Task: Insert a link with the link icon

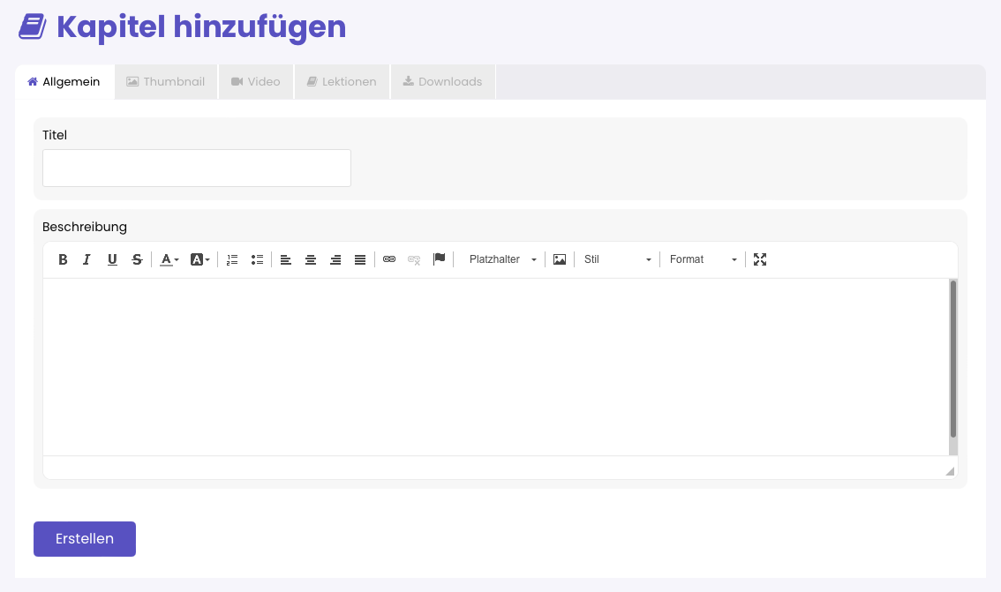Action: coord(389,259)
